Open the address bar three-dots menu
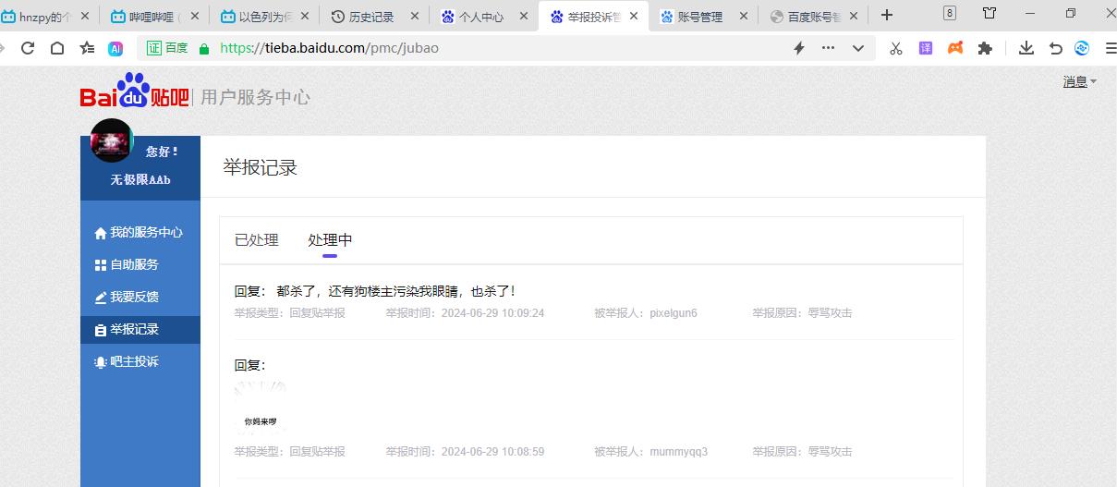Screen dimensions: 1117x487 (x=828, y=48)
